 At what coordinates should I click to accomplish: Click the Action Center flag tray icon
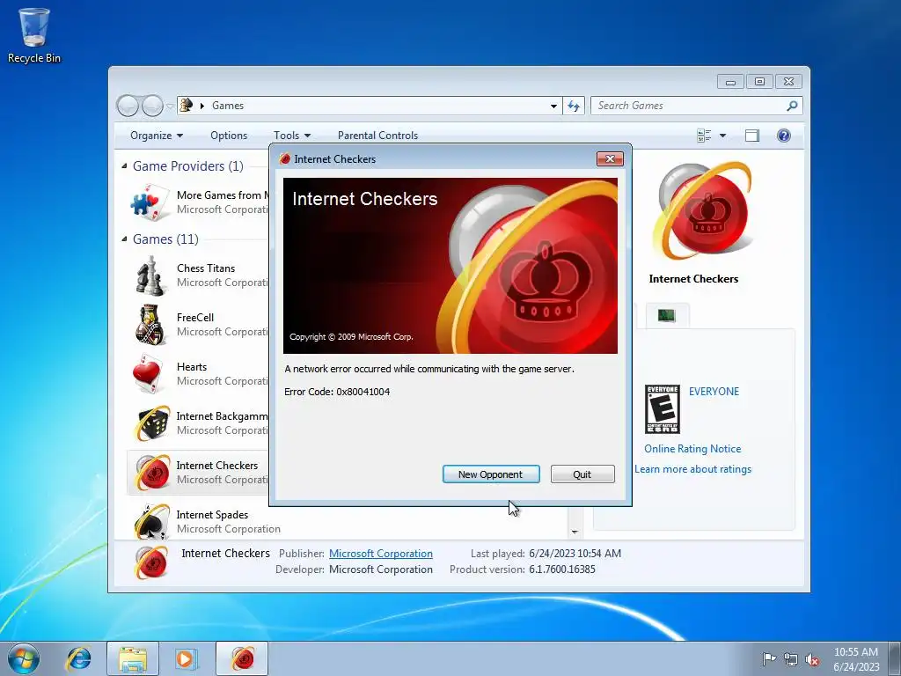769,658
